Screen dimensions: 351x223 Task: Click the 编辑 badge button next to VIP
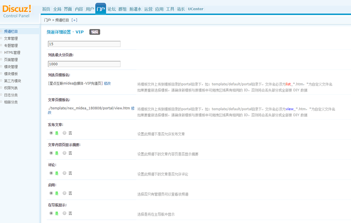(x=95, y=32)
